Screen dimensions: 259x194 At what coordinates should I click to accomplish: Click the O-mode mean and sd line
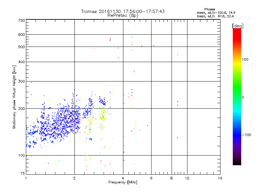(x=215, y=13)
